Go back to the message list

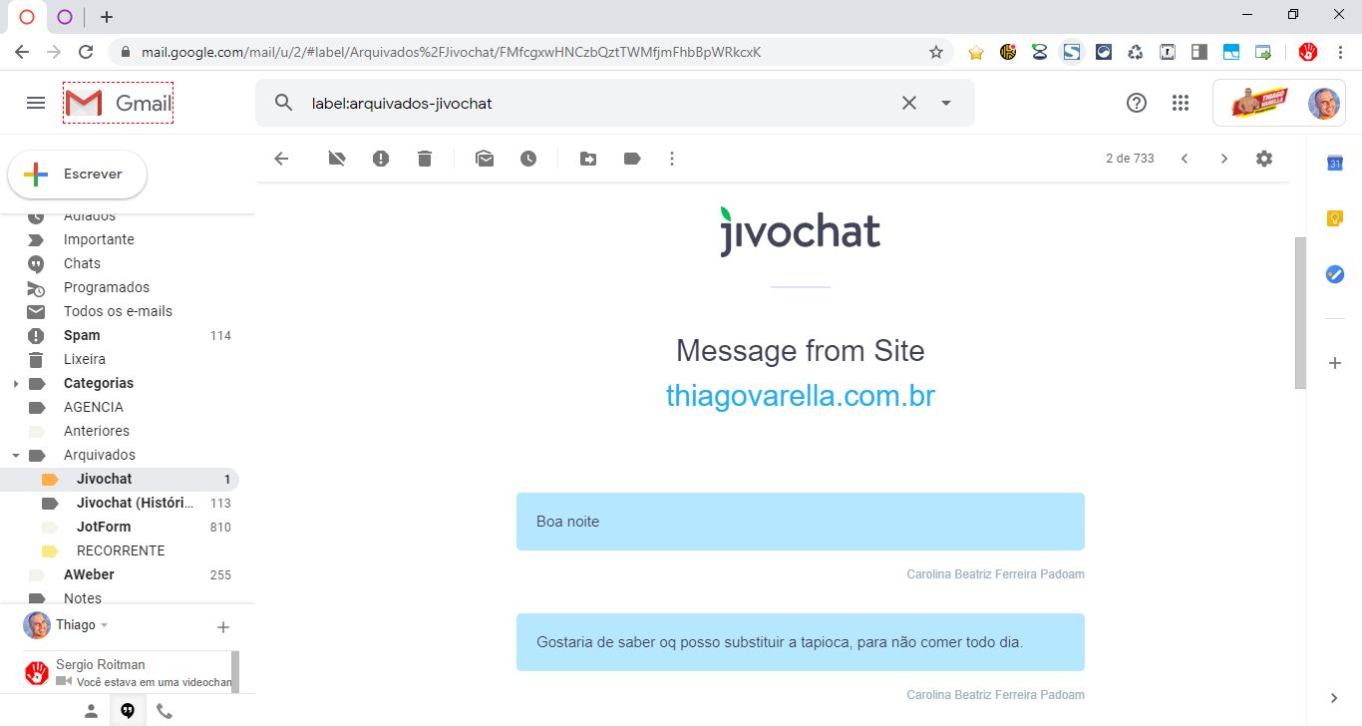281,159
